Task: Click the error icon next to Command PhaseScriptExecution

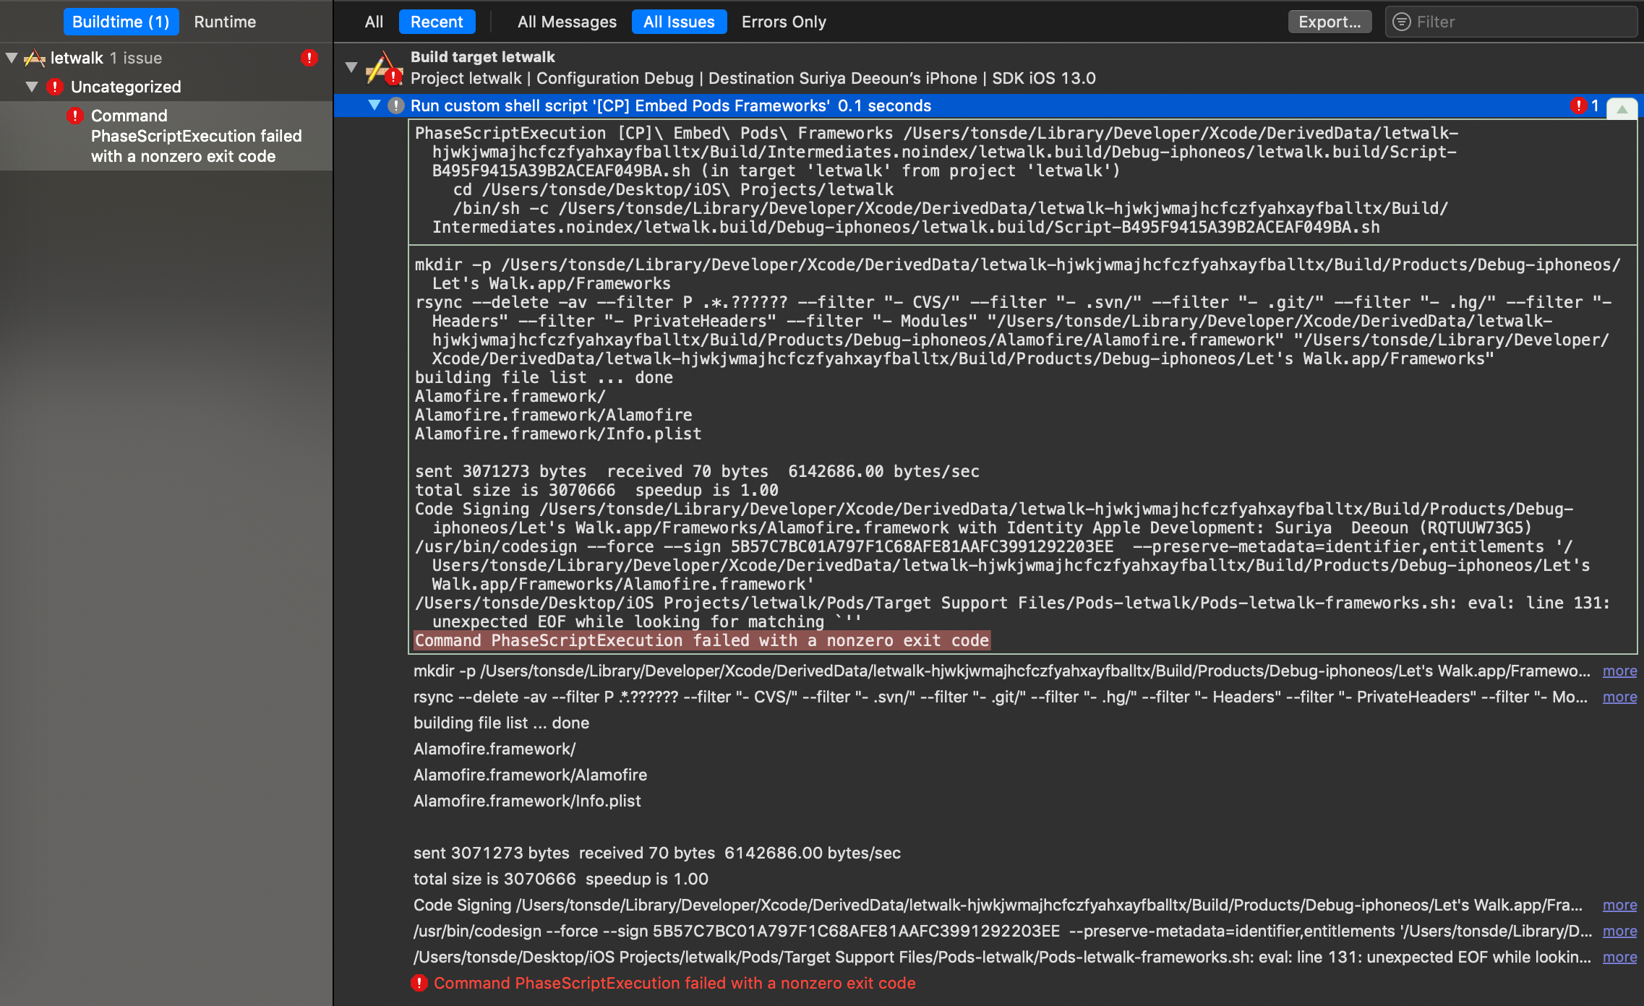Action: pos(75,116)
